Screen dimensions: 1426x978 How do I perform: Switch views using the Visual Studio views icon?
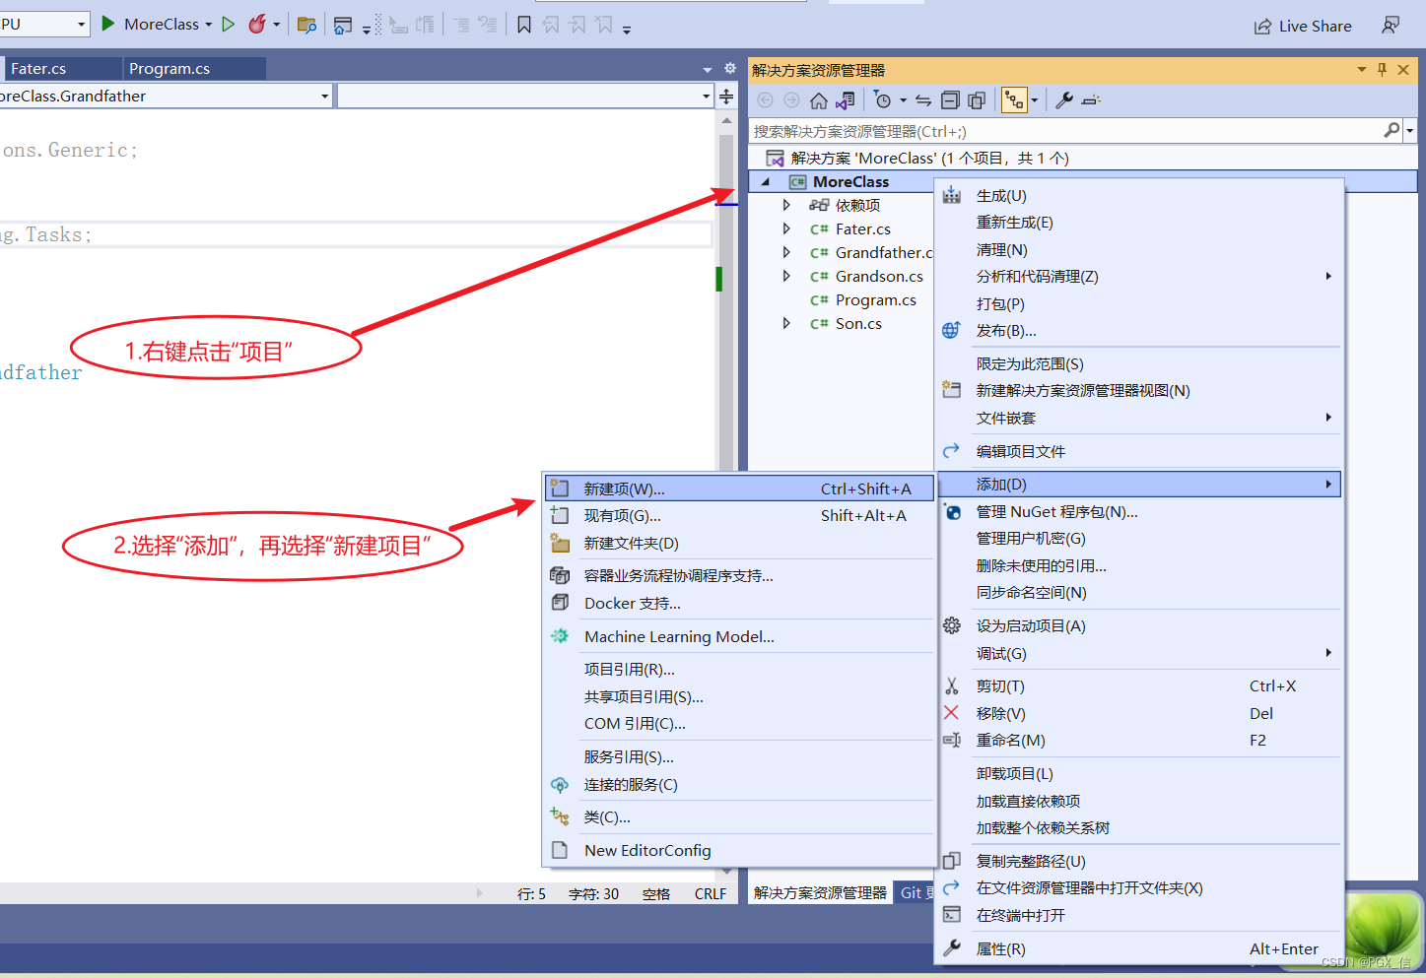[x=846, y=100]
